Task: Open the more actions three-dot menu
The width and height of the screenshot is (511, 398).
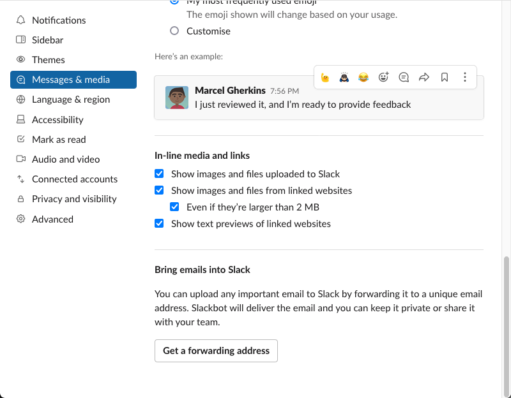Action: point(465,77)
